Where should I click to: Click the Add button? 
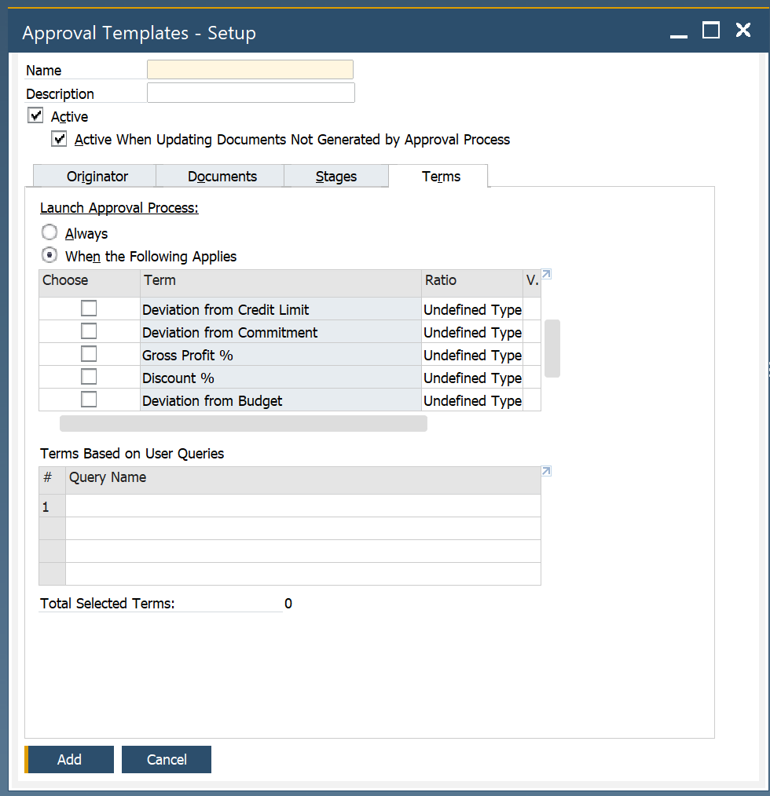[x=69, y=759]
